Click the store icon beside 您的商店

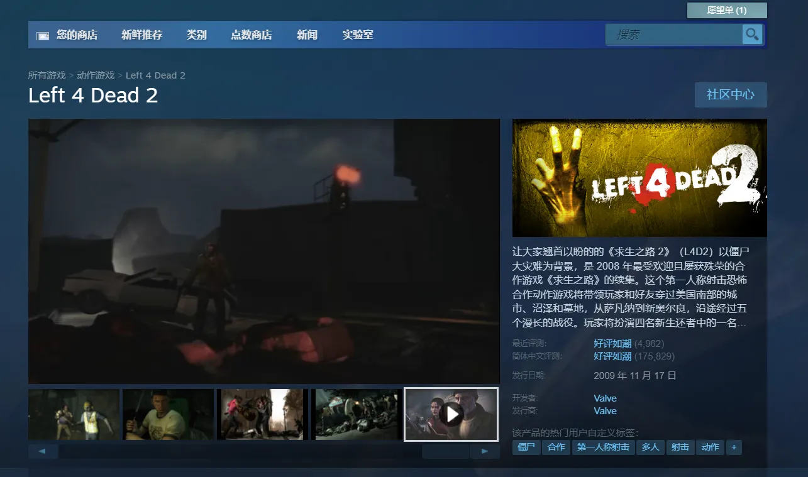(43, 36)
